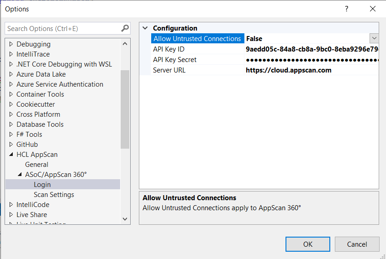Expand the F# Tools arrow

[11, 135]
